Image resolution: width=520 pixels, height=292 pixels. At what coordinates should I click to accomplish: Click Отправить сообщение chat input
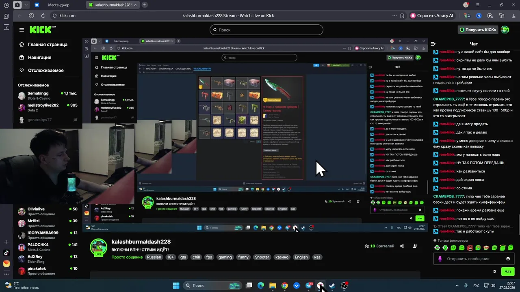pyautogui.click(x=474, y=259)
